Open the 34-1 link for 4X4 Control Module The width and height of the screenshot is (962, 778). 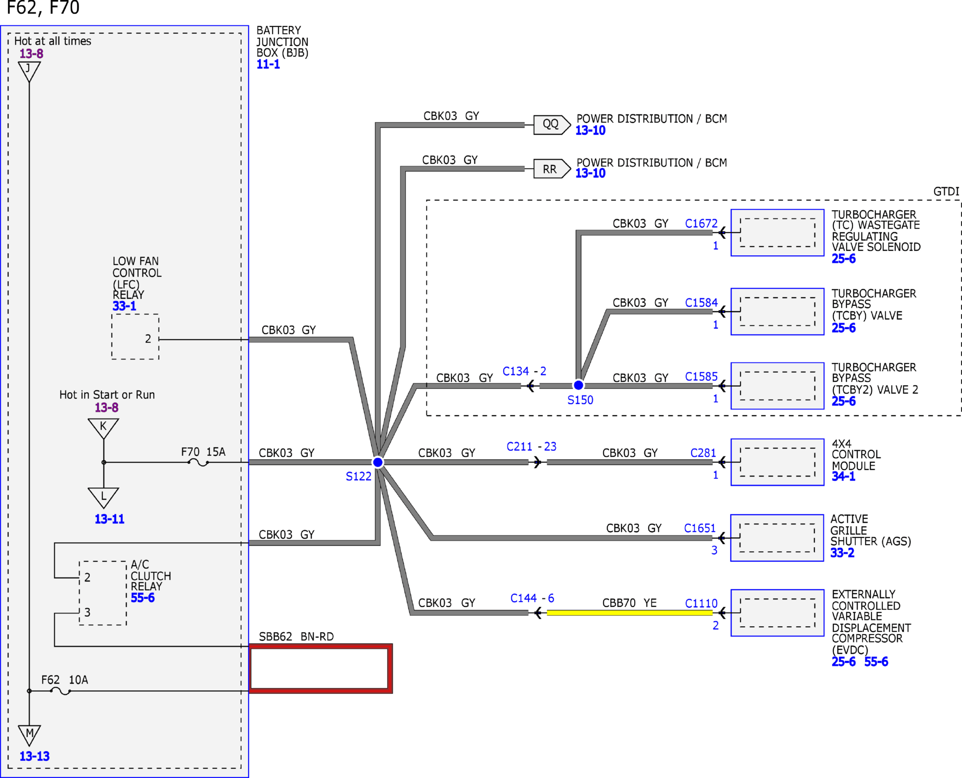pos(843,476)
